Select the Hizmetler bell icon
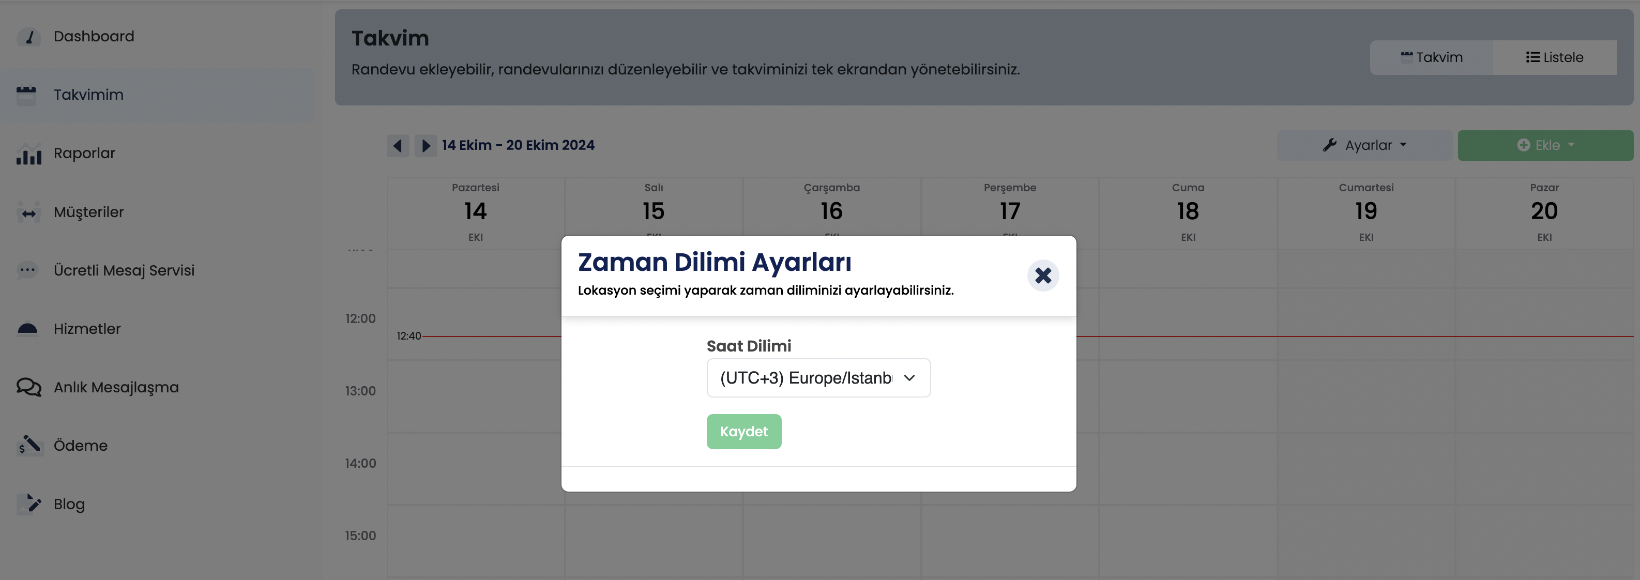 (x=27, y=329)
